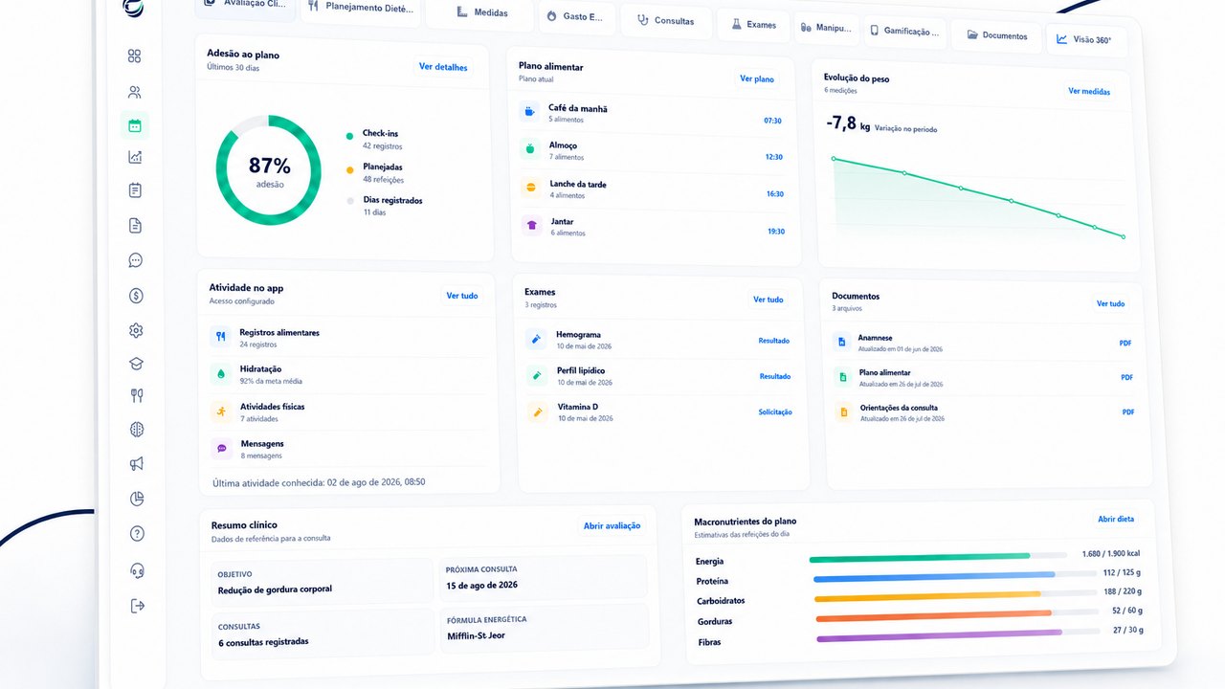Switch to the Consultas tab
This screenshot has width=1225, height=689.
point(666,20)
